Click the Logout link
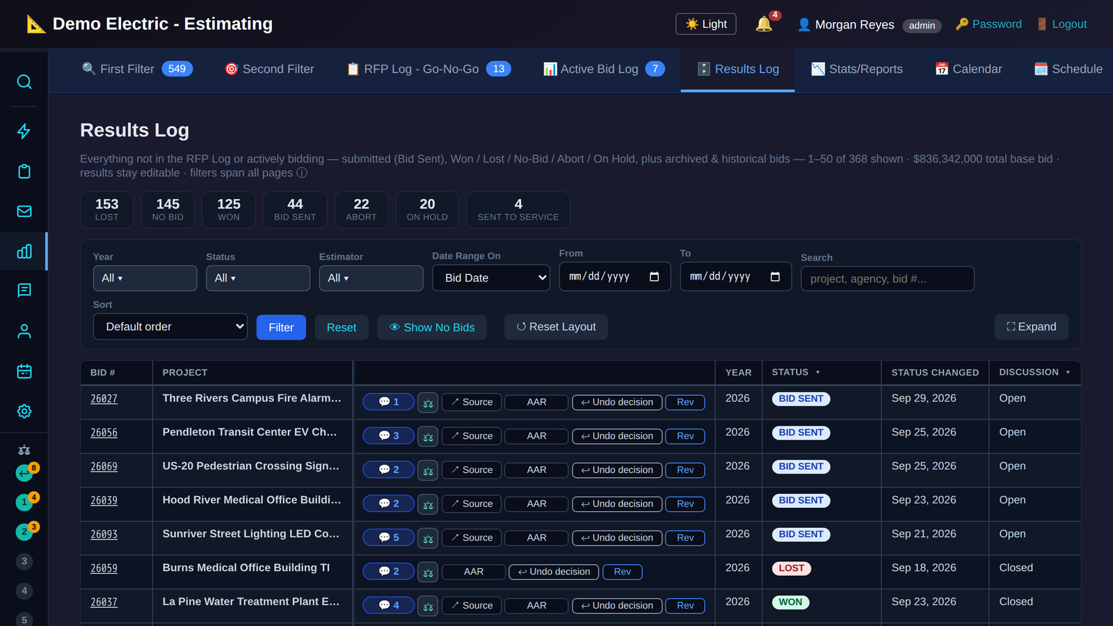Viewport: 1113px width, 626px height. tap(1062, 24)
